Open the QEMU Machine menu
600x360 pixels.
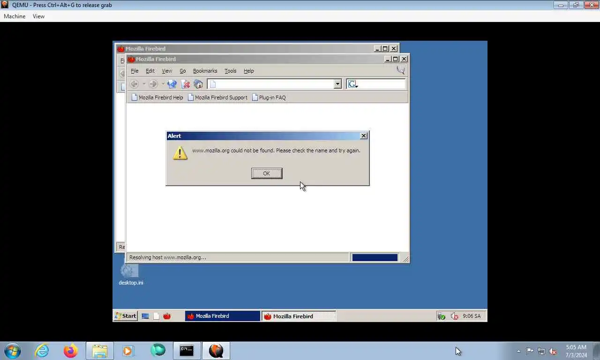(x=15, y=16)
